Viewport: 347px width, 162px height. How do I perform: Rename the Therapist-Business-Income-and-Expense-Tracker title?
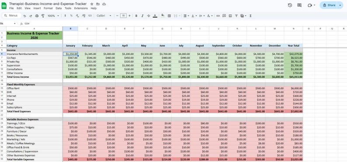[x=48, y=4]
